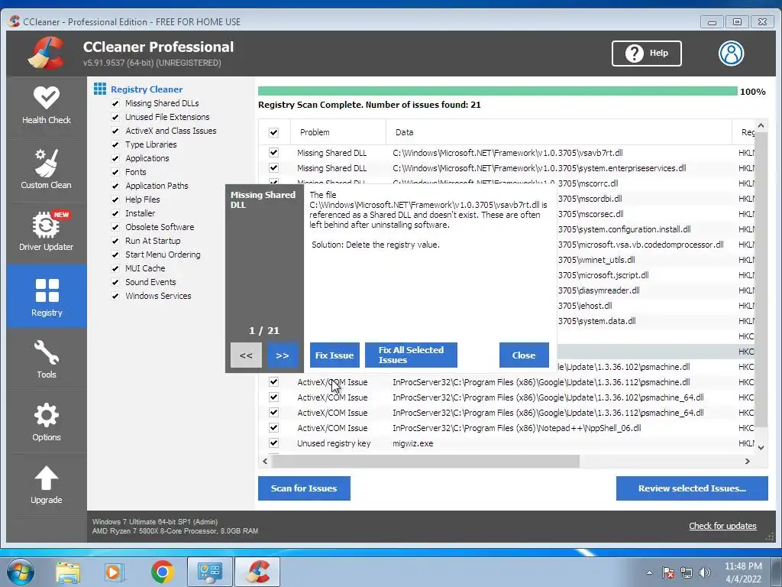Click the horizontal scrollbar left arrow
This screenshot has height=587, width=782.
coord(265,461)
